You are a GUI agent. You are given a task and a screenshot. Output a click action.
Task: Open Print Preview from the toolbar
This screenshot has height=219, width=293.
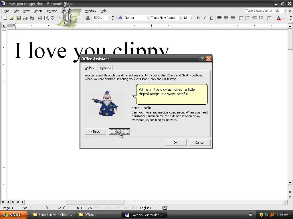(x=46, y=18)
